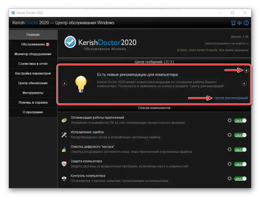Select the Главная sidebar tab
260x197 pixels.
click(33, 35)
